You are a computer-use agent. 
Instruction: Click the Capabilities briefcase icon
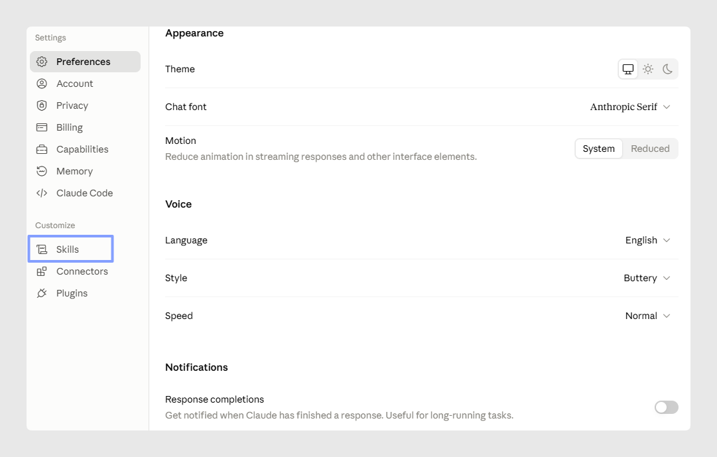coord(42,150)
